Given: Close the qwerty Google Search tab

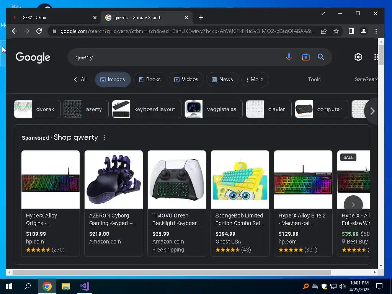Looking at the screenshot, I should [186, 18].
